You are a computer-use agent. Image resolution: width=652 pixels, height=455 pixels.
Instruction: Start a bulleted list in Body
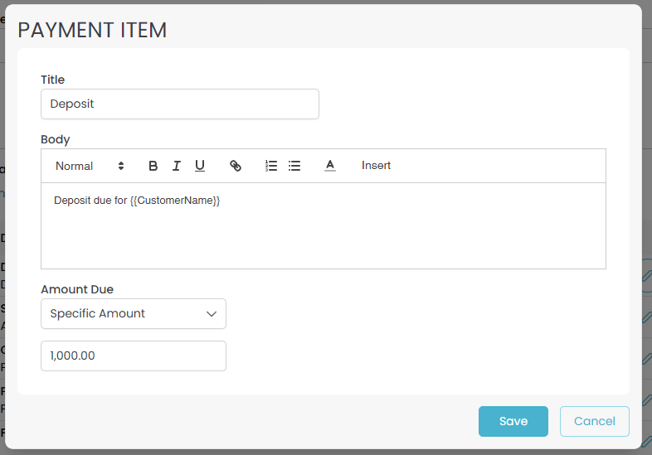click(294, 166)
